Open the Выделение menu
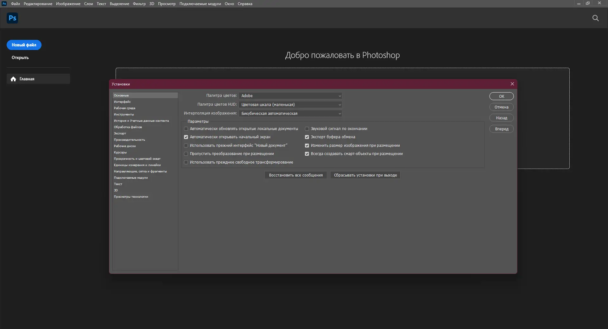608x329 pixels. [x=119, y=4]
